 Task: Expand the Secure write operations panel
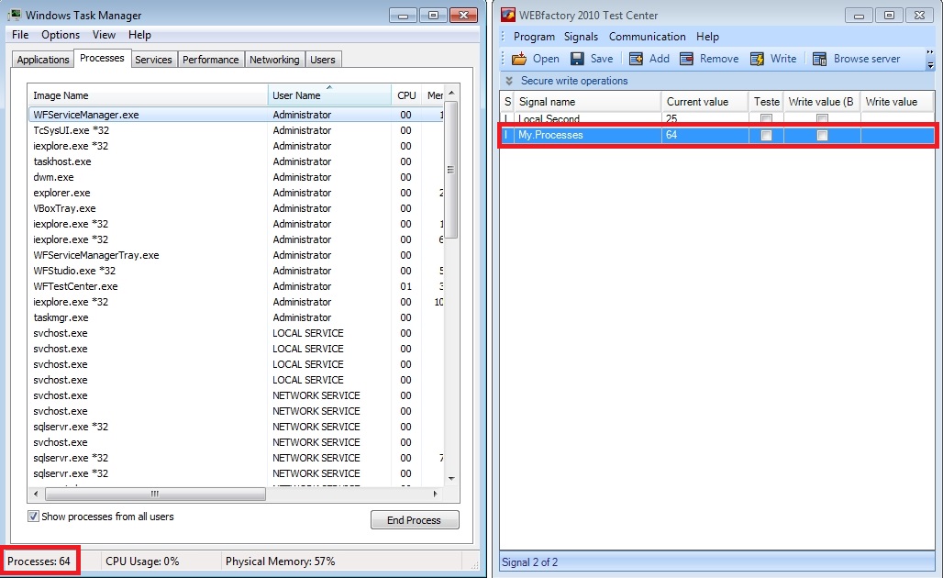(509, 81)
